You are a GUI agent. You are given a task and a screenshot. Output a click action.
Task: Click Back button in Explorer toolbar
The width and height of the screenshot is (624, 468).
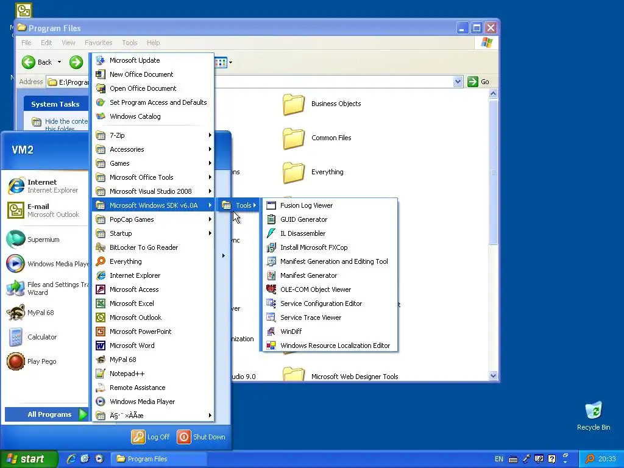(x=38, y=62)
